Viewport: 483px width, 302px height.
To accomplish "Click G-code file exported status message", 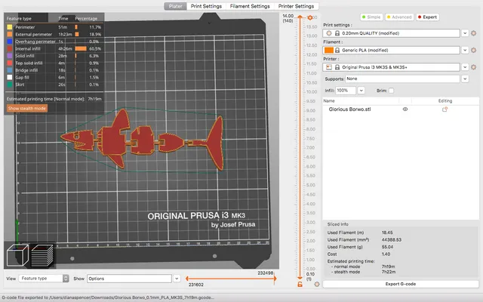I will tap(108, 297).
